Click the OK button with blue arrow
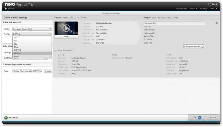Viewport: 223px width, 127px height. (197, 118)
